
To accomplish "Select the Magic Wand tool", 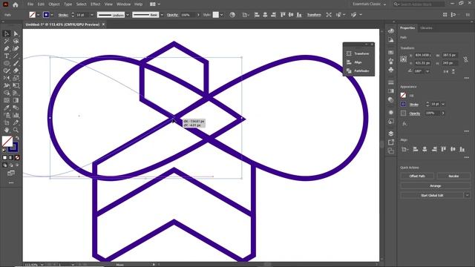I will pyautogui.click(x=7, y=42).
